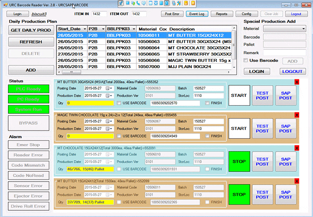Tick USE BARCODE for the MT BUTTER 30GX5X24 job
The image size is (313, 217).
(x=119, y=103)
